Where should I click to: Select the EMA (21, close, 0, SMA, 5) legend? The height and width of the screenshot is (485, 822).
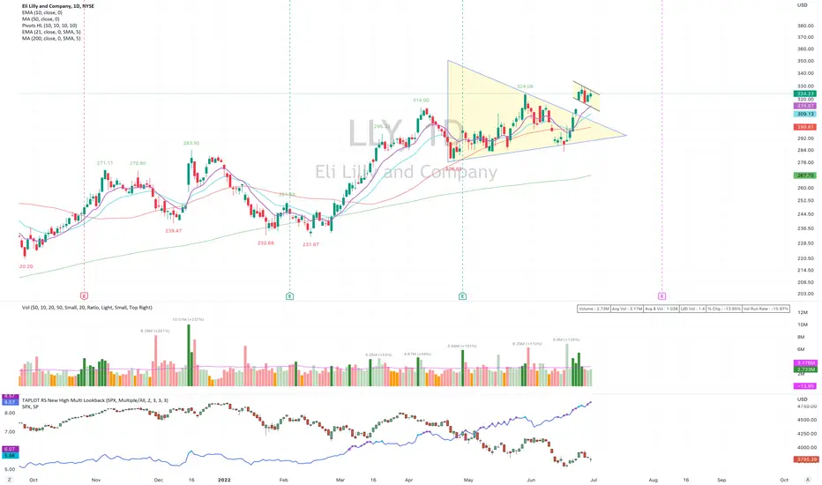[x=51, y=32]
